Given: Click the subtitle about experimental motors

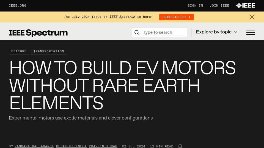Looking at the screenshot, I should pos(81,118).
